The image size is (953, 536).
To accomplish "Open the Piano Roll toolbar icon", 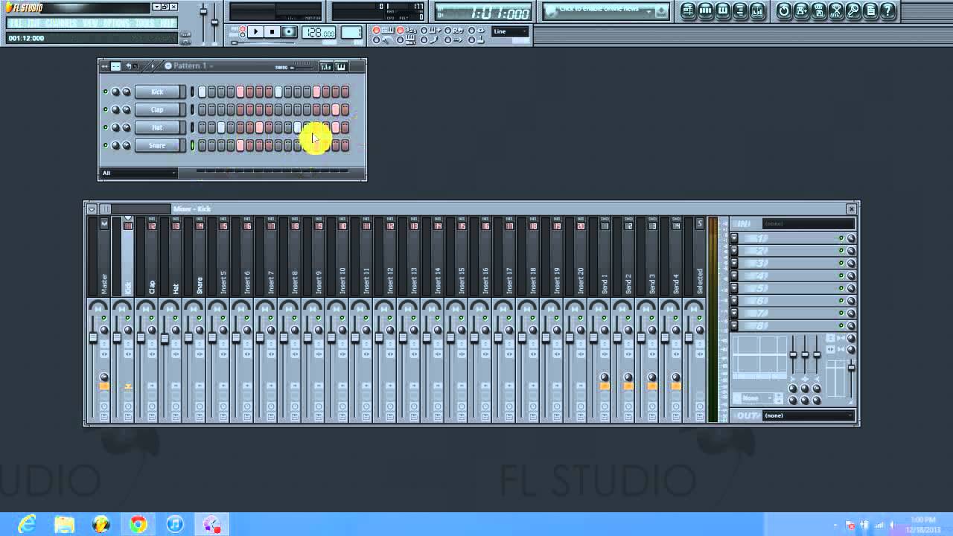I will (723, 11).
